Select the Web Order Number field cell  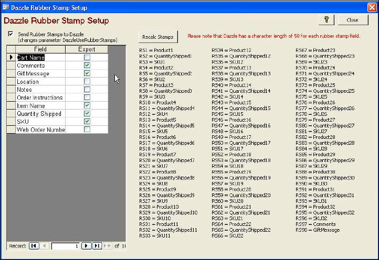click(40, 129)
